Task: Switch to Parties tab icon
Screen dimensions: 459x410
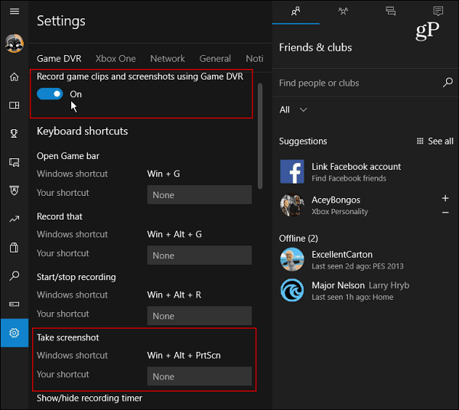Action: 343,11
